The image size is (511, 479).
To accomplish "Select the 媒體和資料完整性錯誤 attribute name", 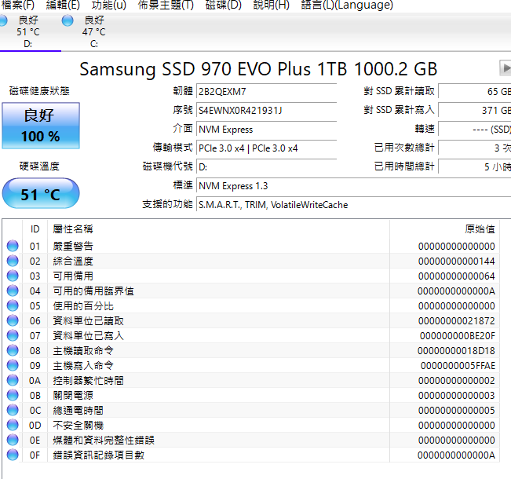I will tap(104, 441).
